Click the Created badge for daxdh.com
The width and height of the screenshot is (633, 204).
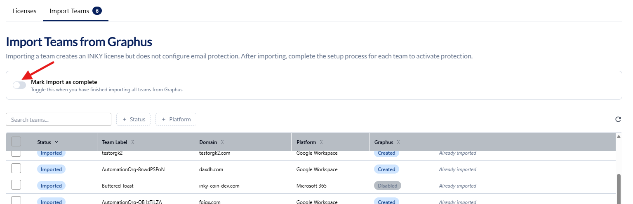point(386,169)
